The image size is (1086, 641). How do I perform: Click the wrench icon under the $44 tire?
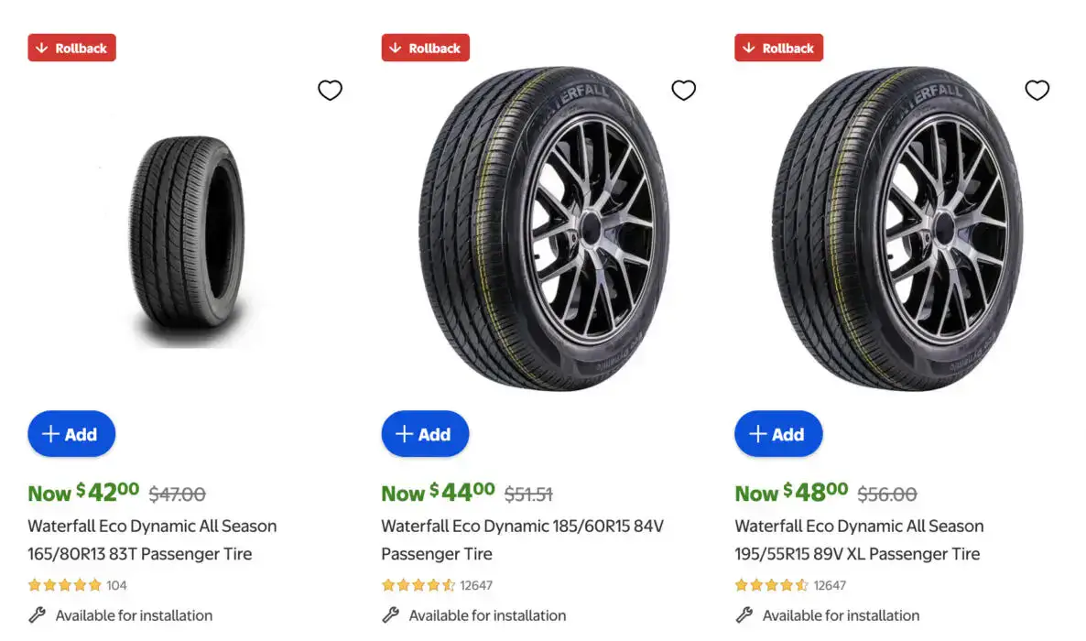(x=391, y=614)
